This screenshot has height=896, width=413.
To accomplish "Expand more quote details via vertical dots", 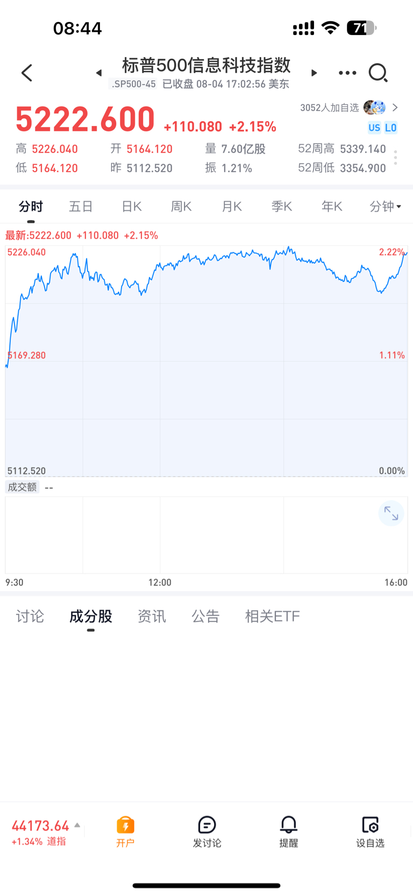I will [396, 158].
